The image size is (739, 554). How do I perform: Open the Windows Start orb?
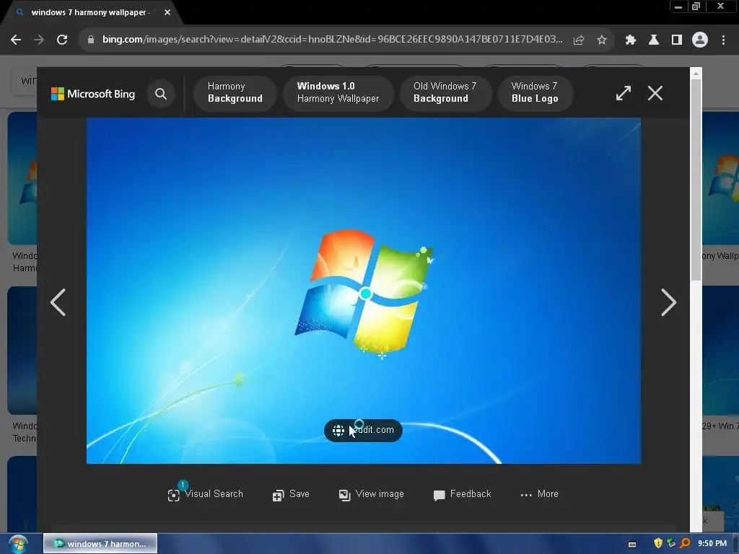[x=18, y=544]
